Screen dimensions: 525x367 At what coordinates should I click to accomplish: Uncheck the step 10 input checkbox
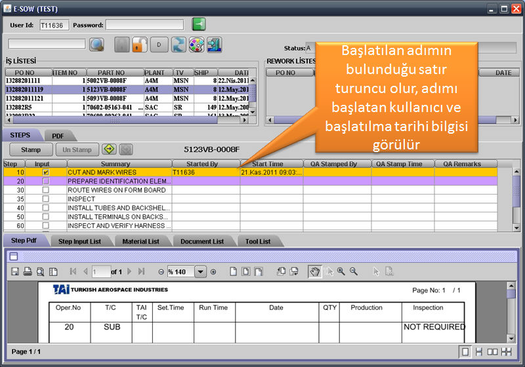point(45,172)
